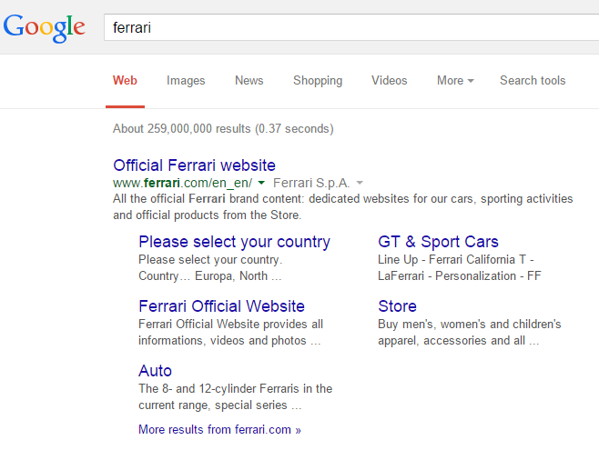
Task: Go to the Store sitelink
Action: click(x=397, y=306)
